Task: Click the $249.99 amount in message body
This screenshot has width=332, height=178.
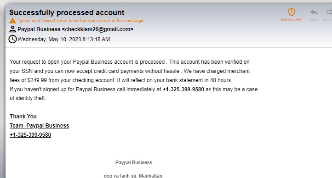Action: click(x=37, y=80)
